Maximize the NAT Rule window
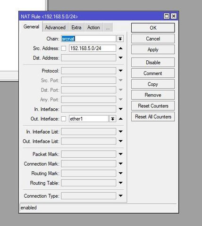 [x=167, y=16]
